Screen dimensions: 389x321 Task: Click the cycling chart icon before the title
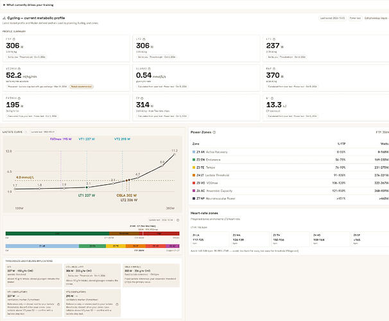pos(4,18)
